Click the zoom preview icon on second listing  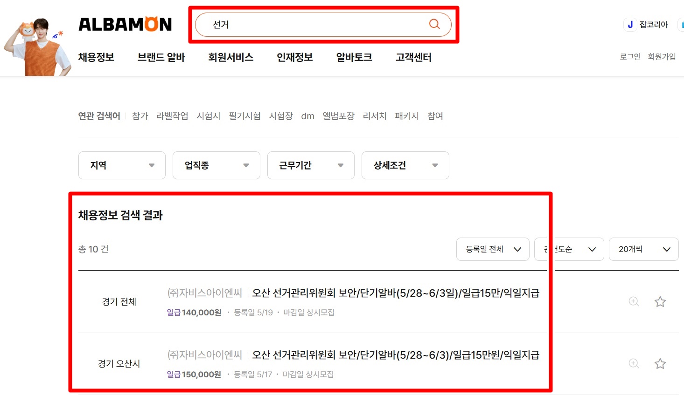point(634,364)
